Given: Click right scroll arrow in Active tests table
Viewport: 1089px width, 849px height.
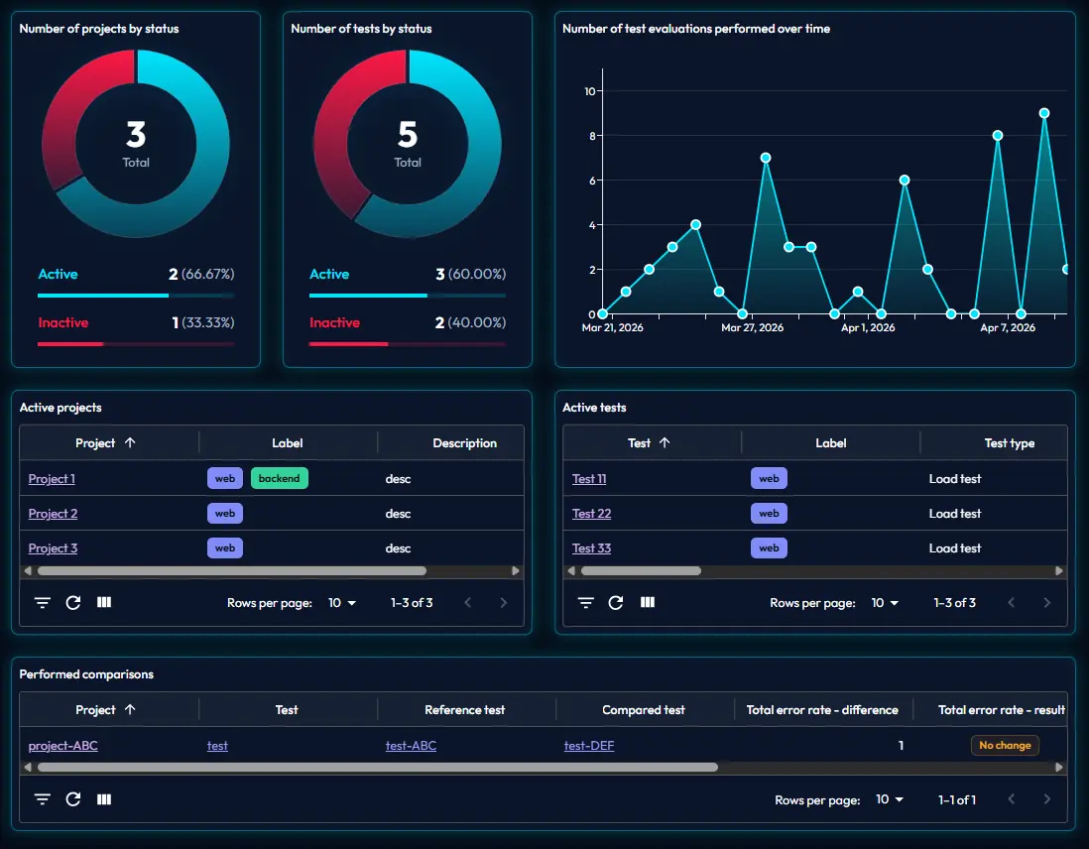Looking at the screenshot, I should [x=1058, y=571].
